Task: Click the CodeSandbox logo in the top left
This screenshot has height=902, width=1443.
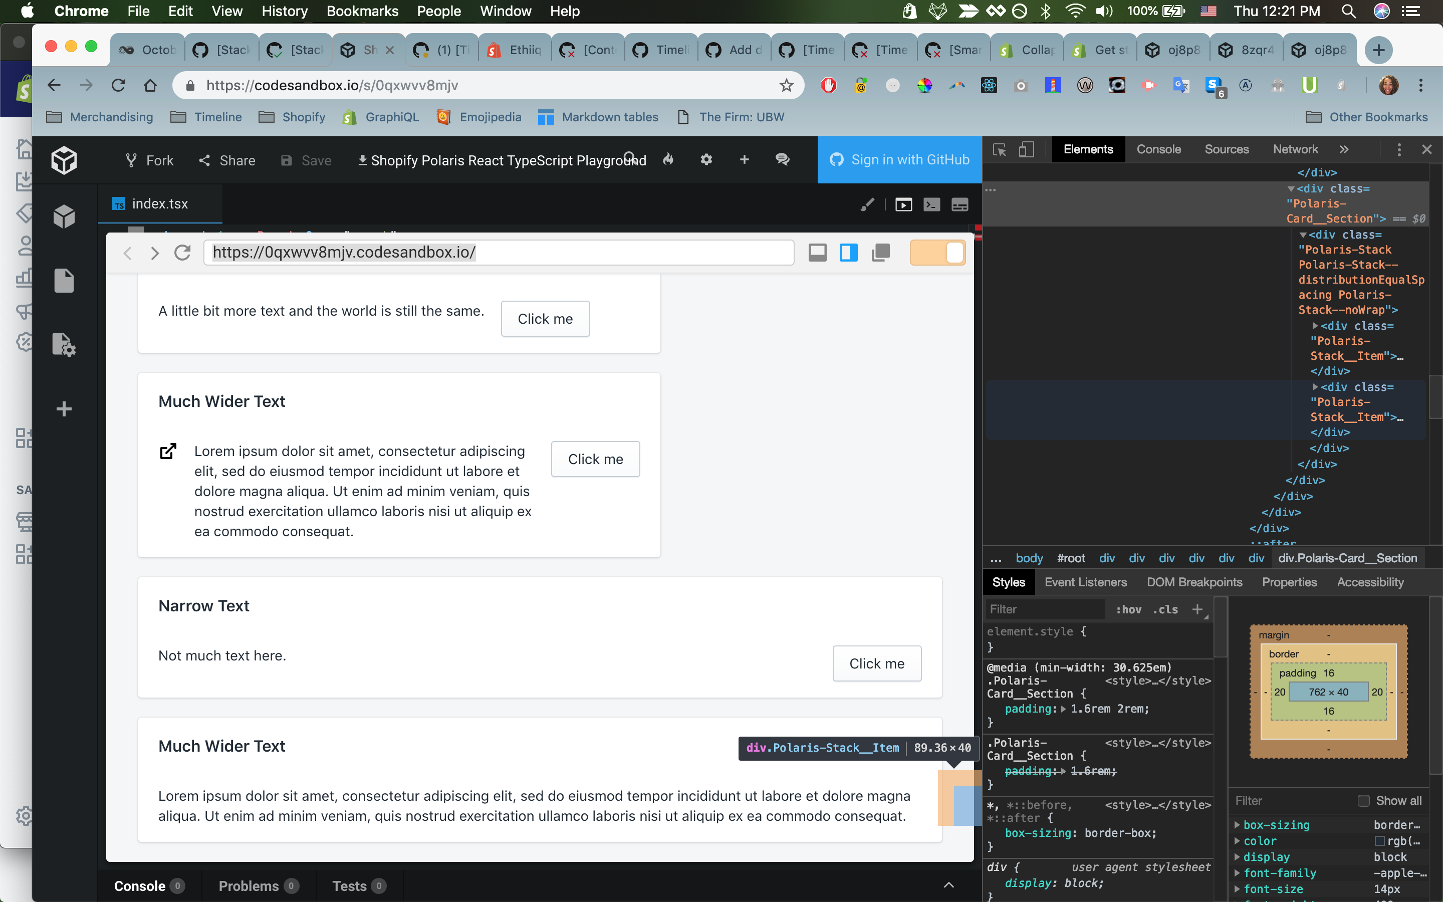Action: click(x=65, y=160)
